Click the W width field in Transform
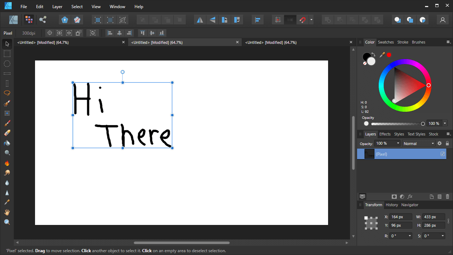This screenshot has width=453, height=255. pyautogui.click(x=434, y=217)
